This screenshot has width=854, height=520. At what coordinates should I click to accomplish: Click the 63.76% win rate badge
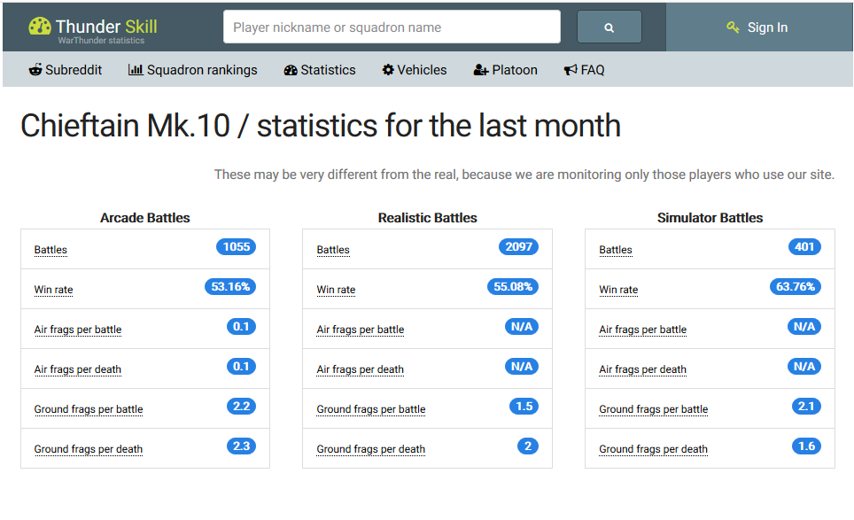(795, 287)
